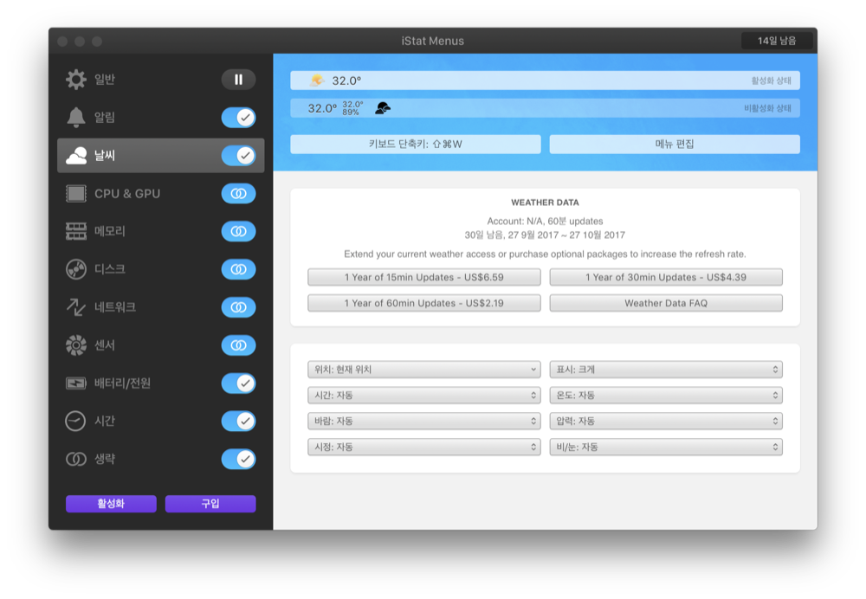Click the bell icon for 알림
Screen dimensions: 866x599
[x=76, y=117]
